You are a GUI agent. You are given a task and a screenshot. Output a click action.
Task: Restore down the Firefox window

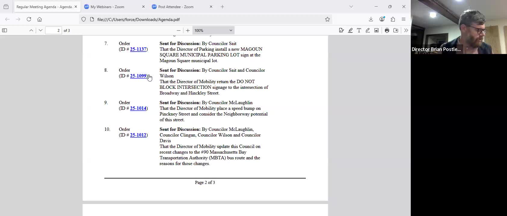pyautogui.click(x=390, y=7)
